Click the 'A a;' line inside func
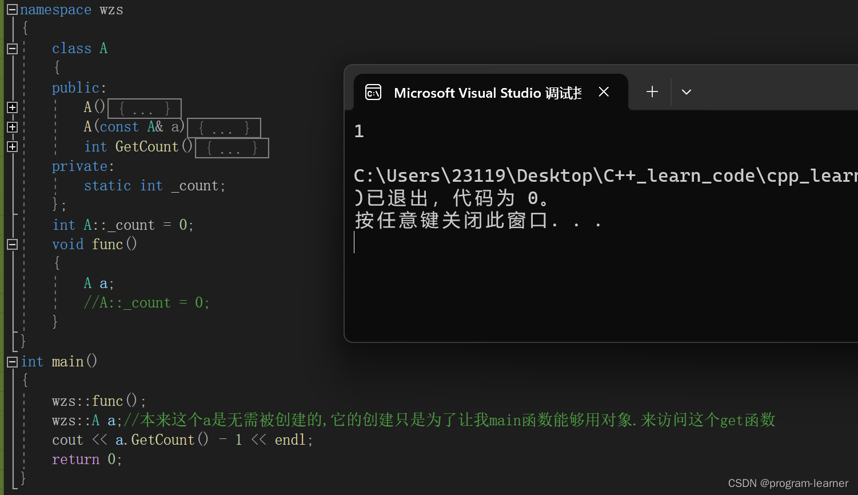This screenshot has width=858, height=495. click(x=99, y=284)
